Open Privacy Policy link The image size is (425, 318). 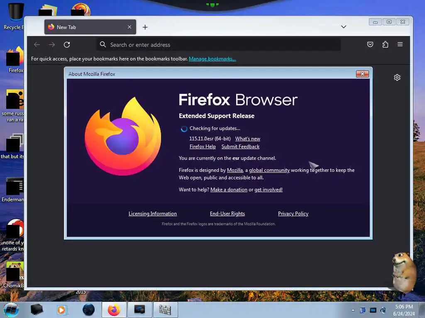(293, 214)
